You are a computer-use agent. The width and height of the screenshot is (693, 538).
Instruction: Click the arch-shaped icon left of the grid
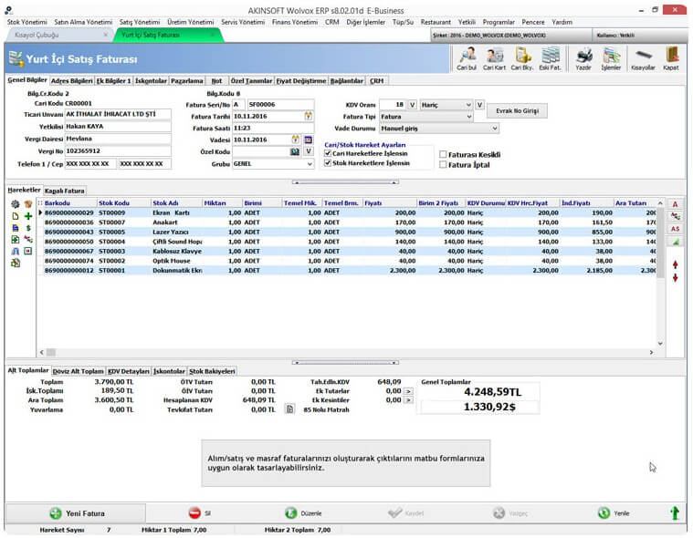click(16, 251)
